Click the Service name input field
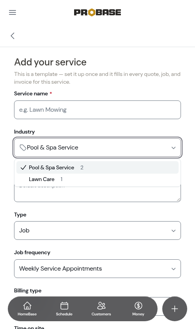The image size is (195, 329). tap(97, 110)
